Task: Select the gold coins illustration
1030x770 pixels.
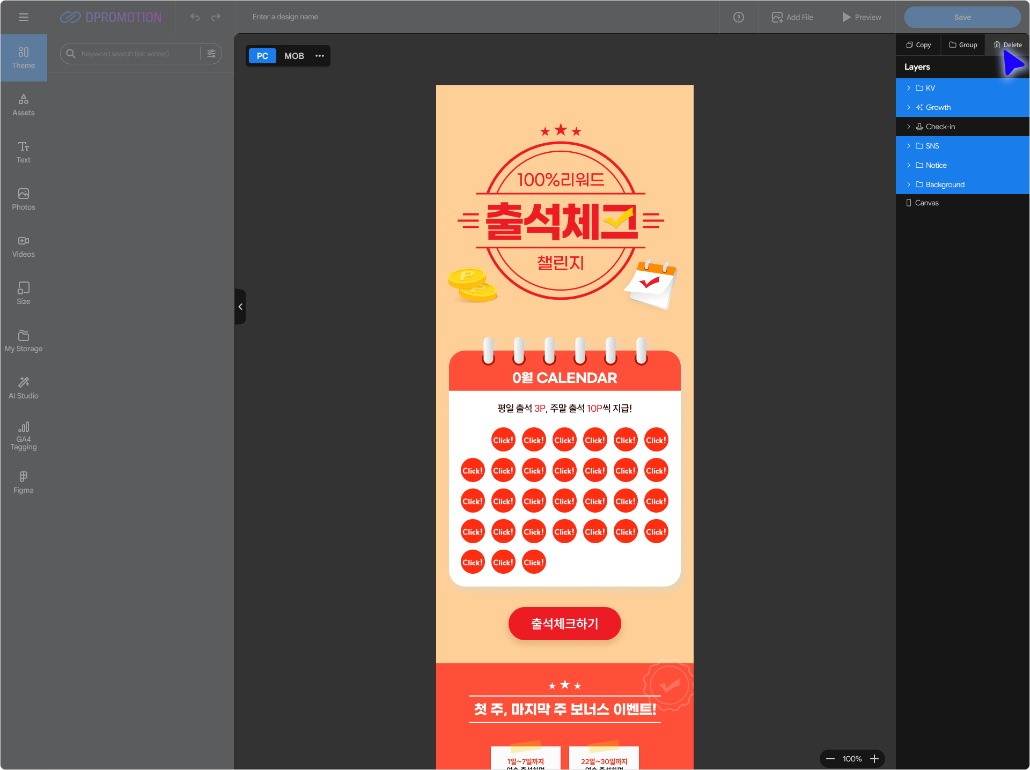Action: click(473, 285)
